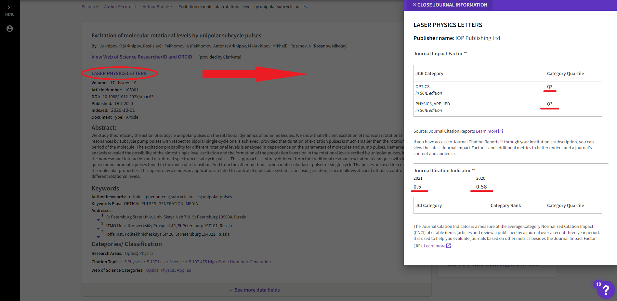Select the article title heading

click(x=176, y=35)
